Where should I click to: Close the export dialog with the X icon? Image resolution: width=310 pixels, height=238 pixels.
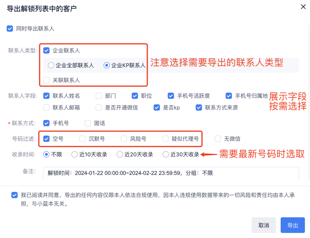pyautogui.click(x=303, y=7)
